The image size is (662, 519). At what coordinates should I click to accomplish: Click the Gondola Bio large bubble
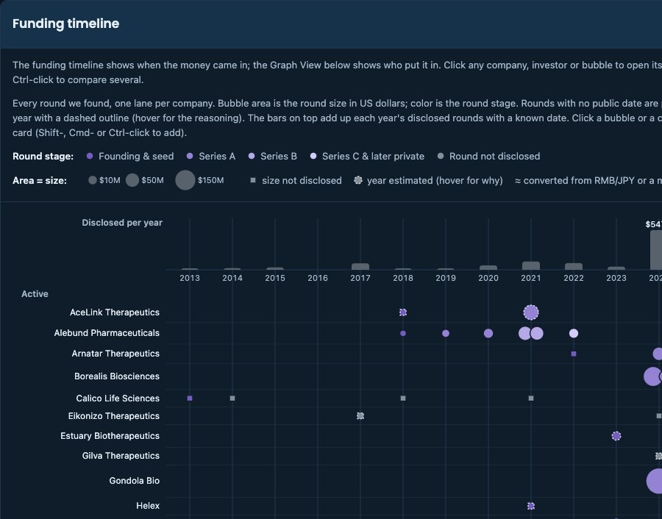tap(655, 481)
